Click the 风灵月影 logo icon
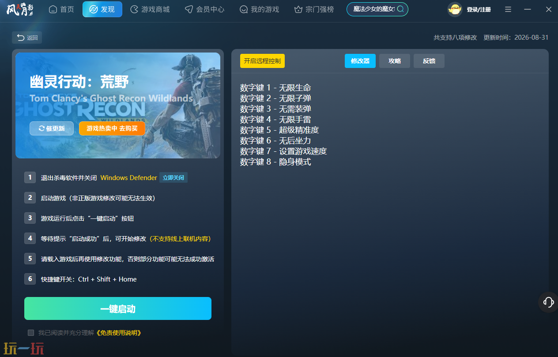The width and height of the screenshot is (558, 357). (19, 9)
